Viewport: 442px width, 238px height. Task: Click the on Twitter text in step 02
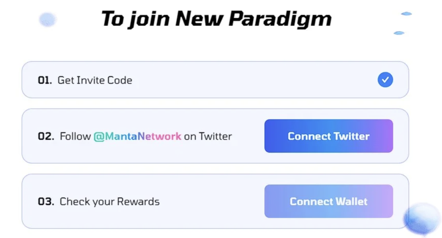tap(208, 137)
